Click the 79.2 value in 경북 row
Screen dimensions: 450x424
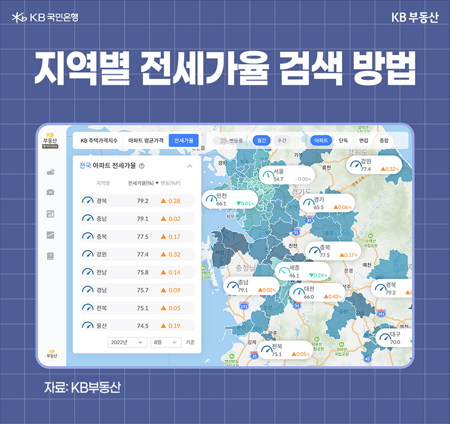(143, 201)
